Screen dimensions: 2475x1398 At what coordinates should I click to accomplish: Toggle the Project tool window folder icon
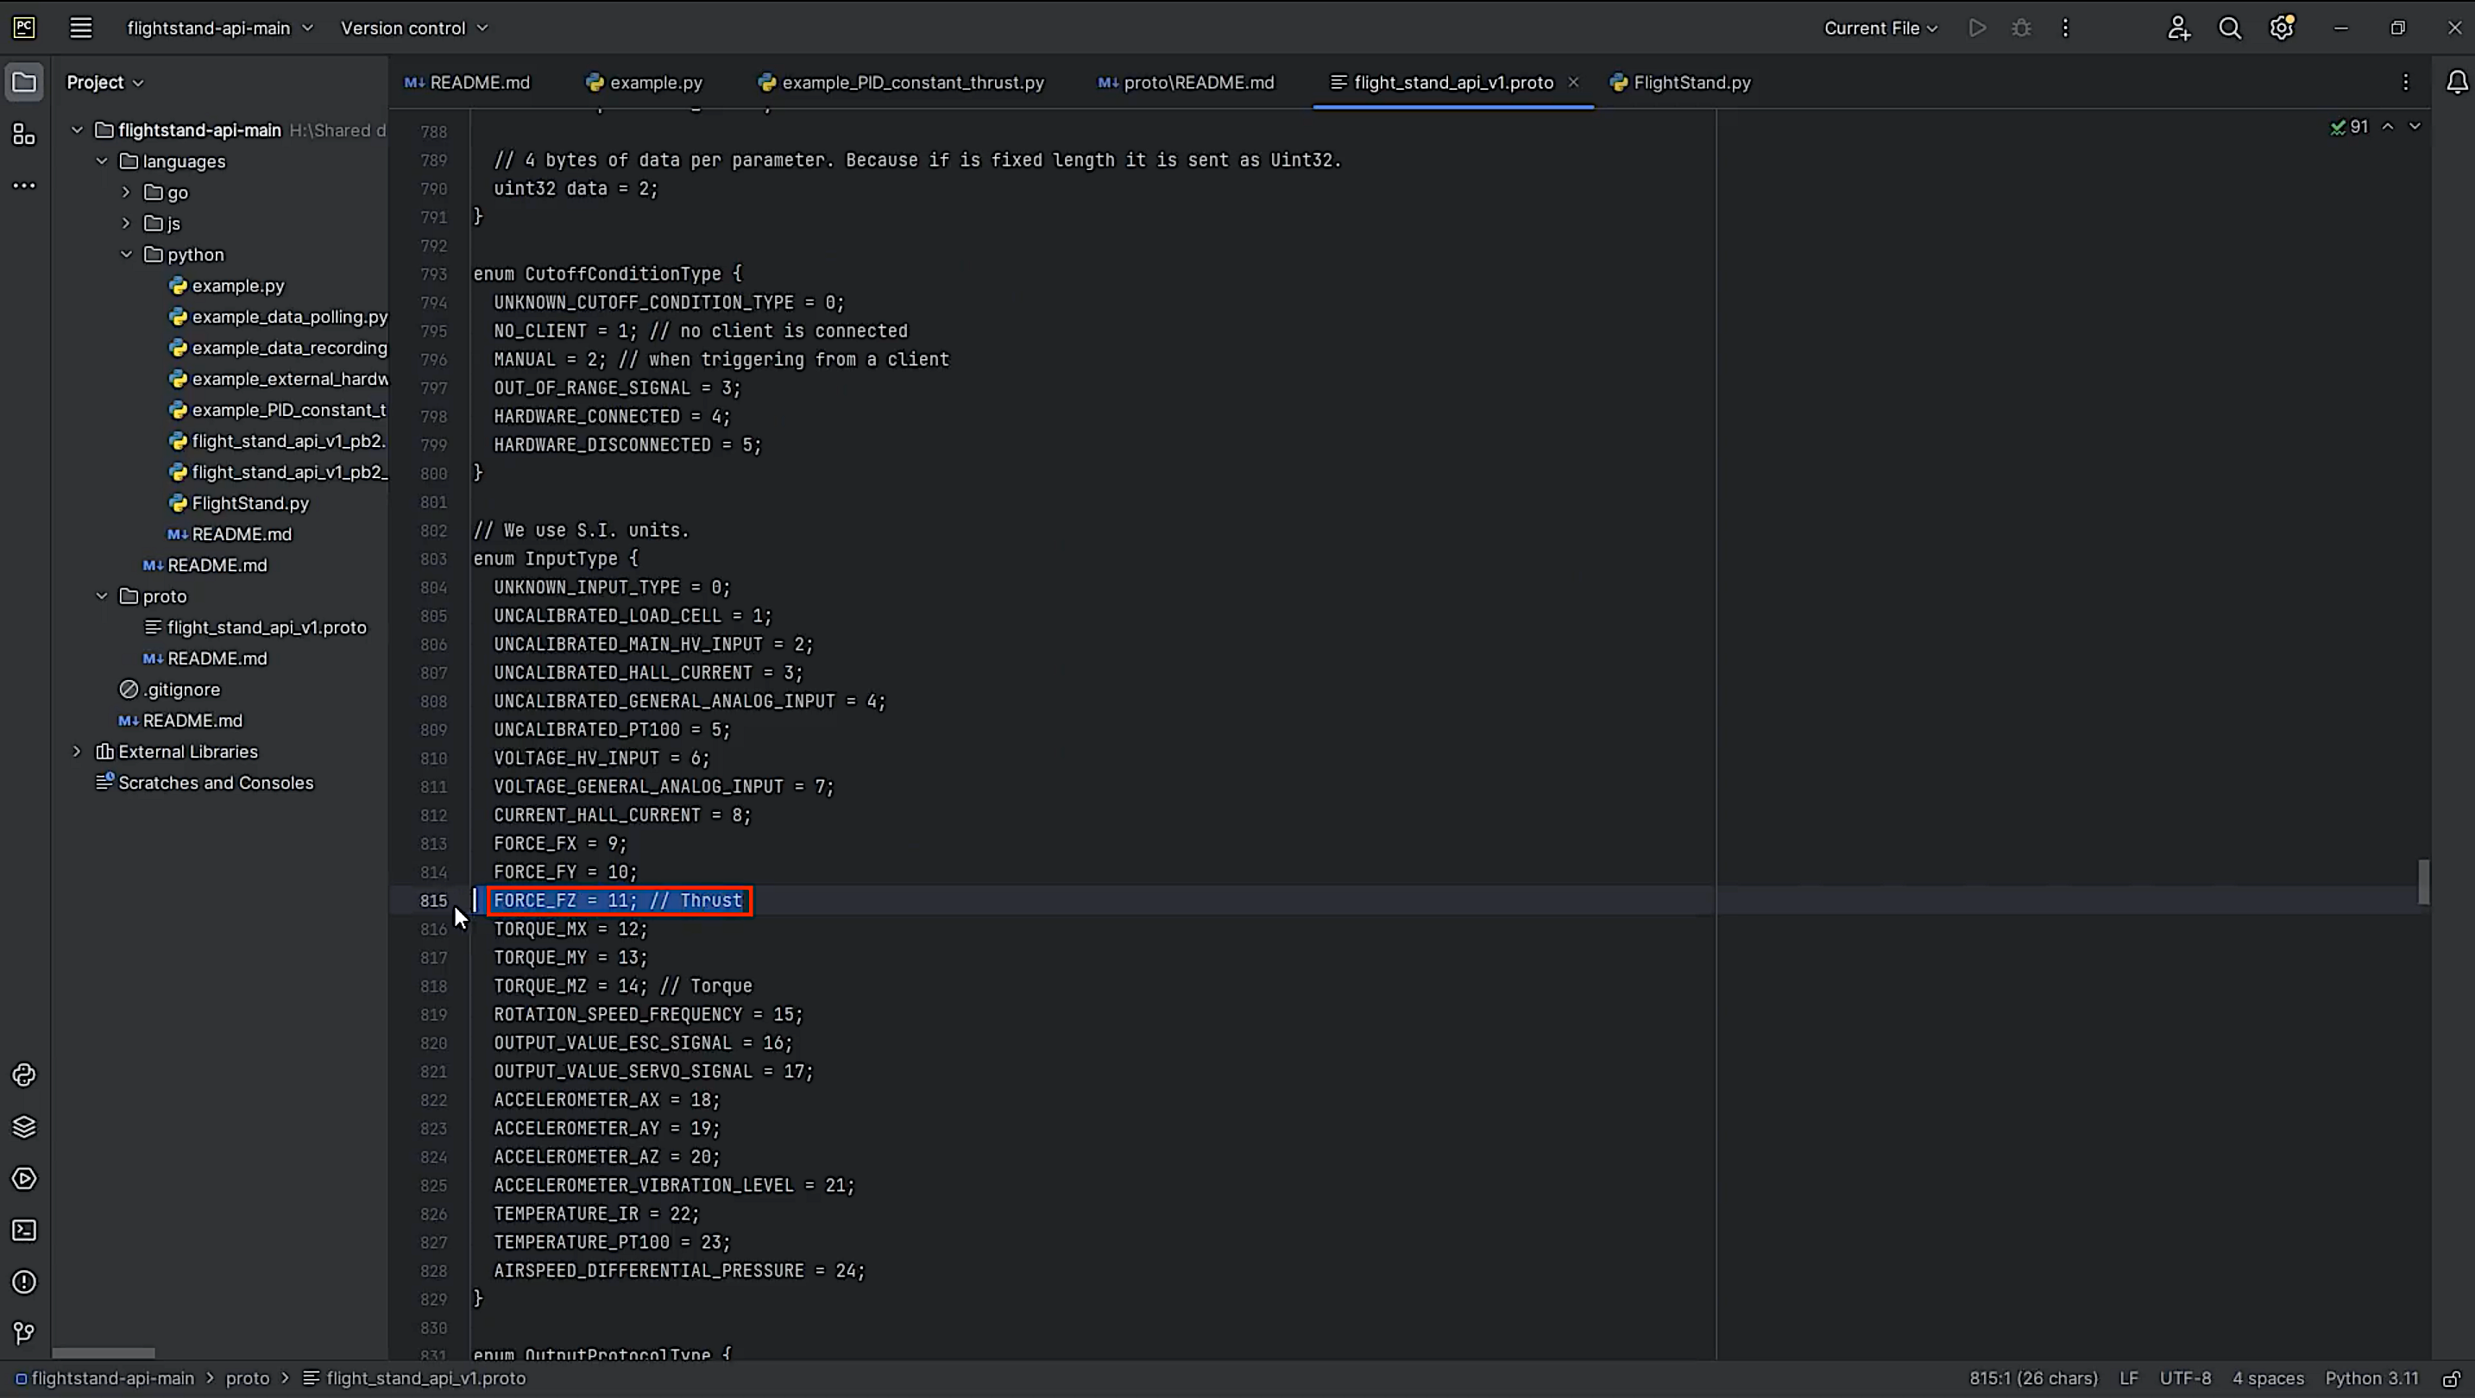[x=24, y=83]
